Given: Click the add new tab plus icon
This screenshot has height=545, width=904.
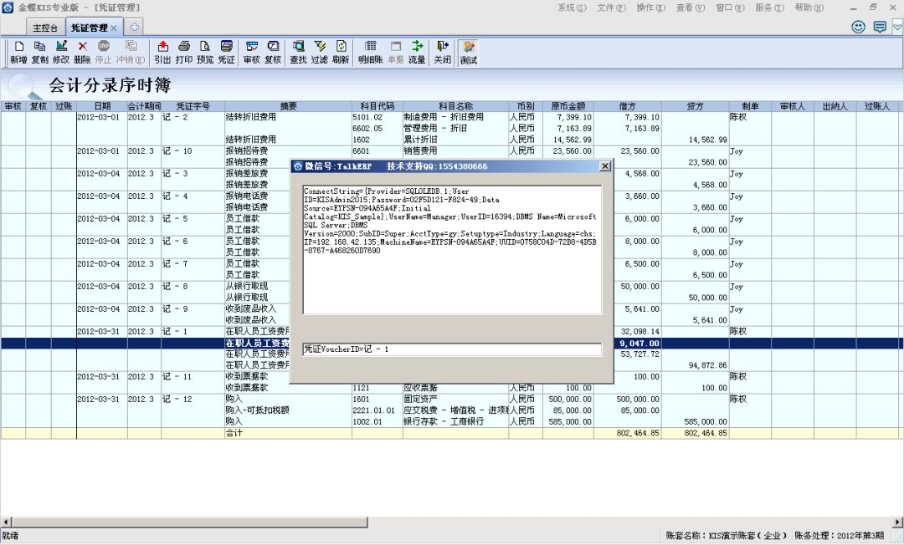Looking at the screenshot, I should click(x=134, y=27).
